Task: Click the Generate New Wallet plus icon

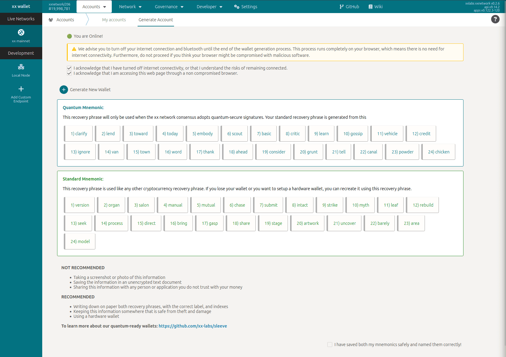Action: [64, 90]
